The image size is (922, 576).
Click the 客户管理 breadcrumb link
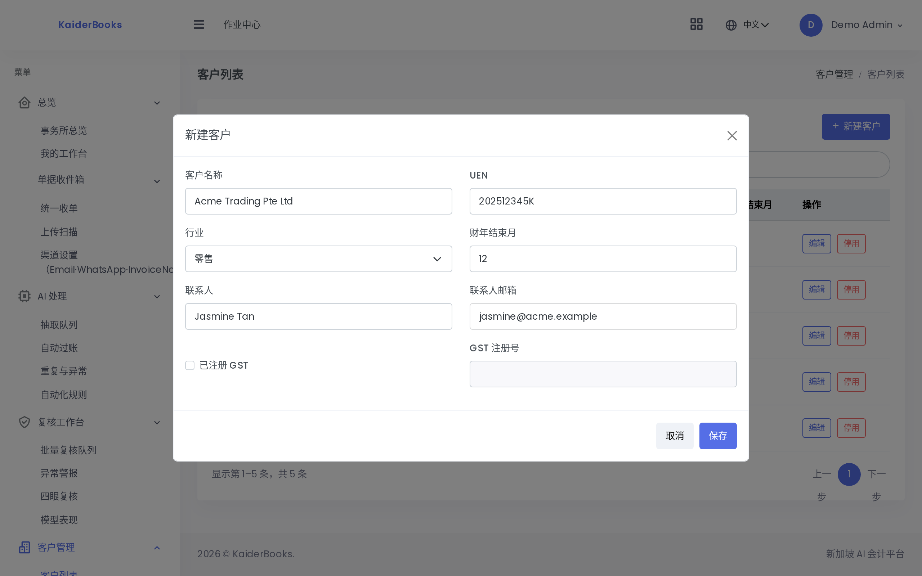pyautogui.click(x=834, y=74)
